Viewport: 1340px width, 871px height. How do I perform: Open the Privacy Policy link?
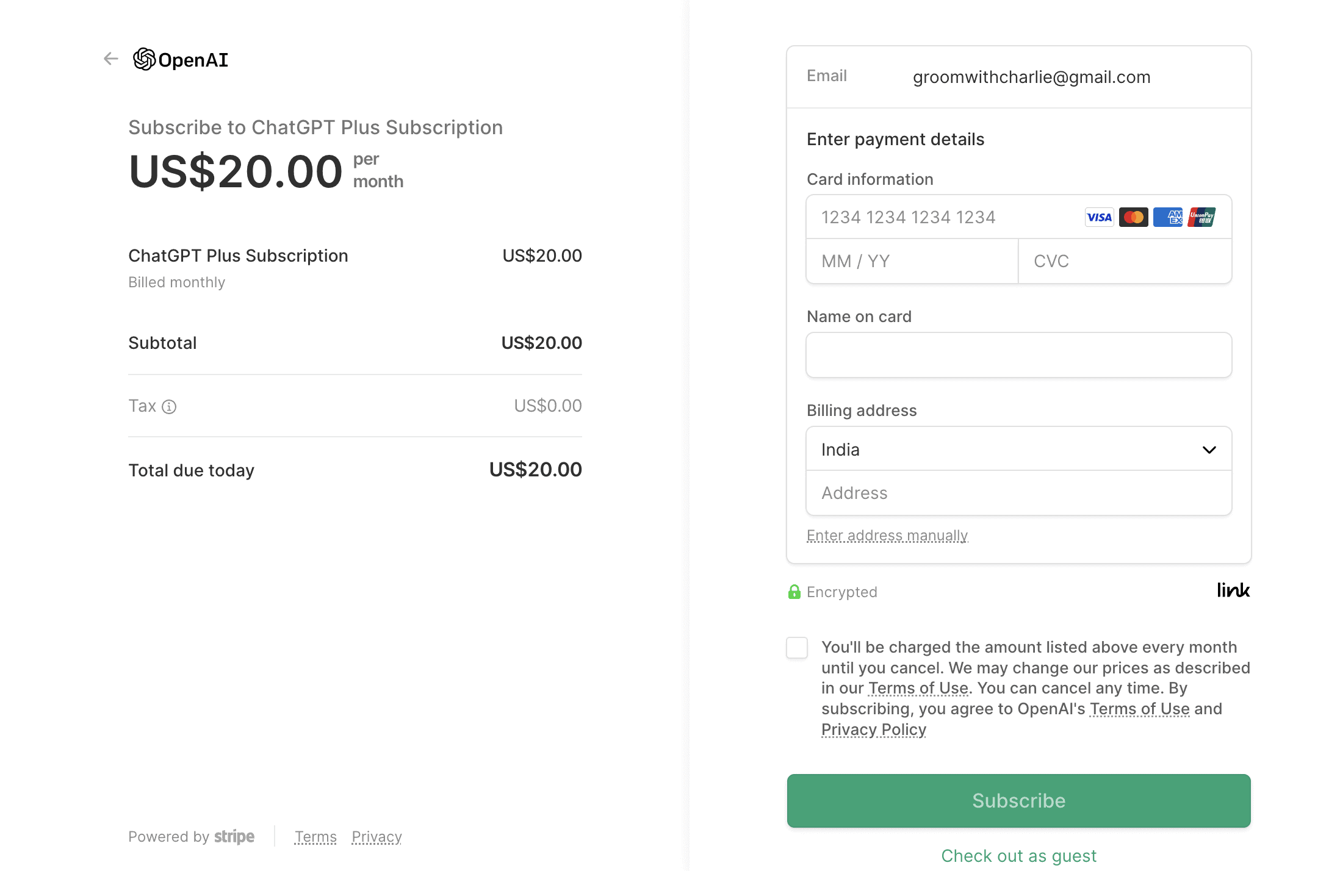tap(873, 729)
